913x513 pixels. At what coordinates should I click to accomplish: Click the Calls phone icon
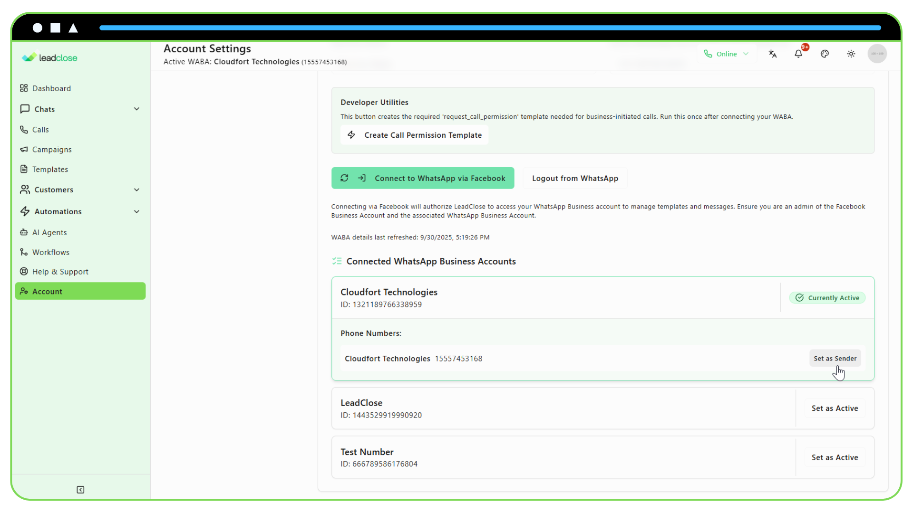[x=24, y=129]
